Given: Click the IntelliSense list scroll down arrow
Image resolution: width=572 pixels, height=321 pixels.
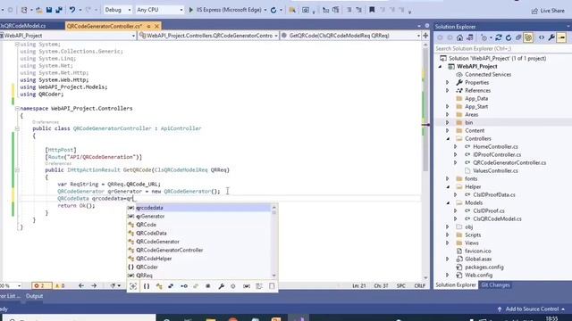Looking at the screenshot, I should tap(274, 276).
